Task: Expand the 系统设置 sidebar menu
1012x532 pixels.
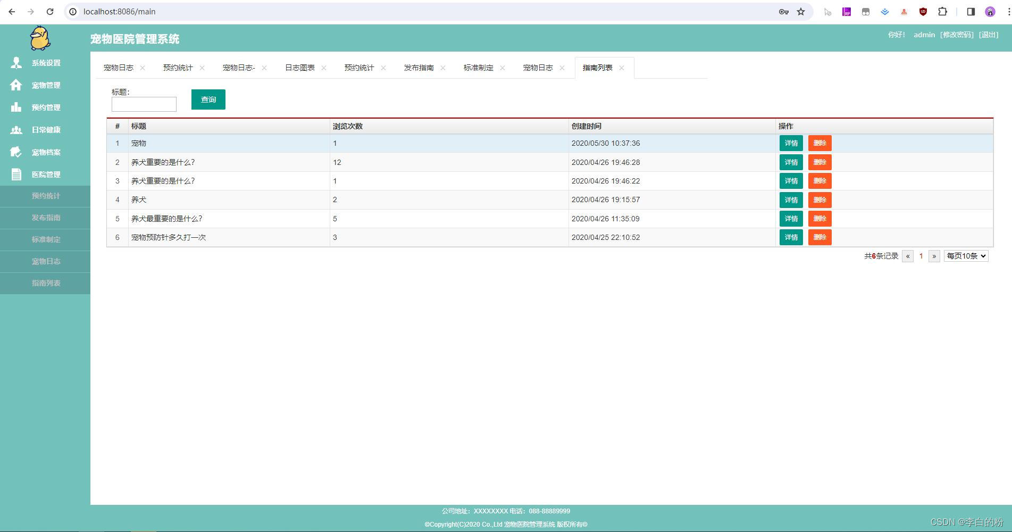Action: (x=45, y=63)
